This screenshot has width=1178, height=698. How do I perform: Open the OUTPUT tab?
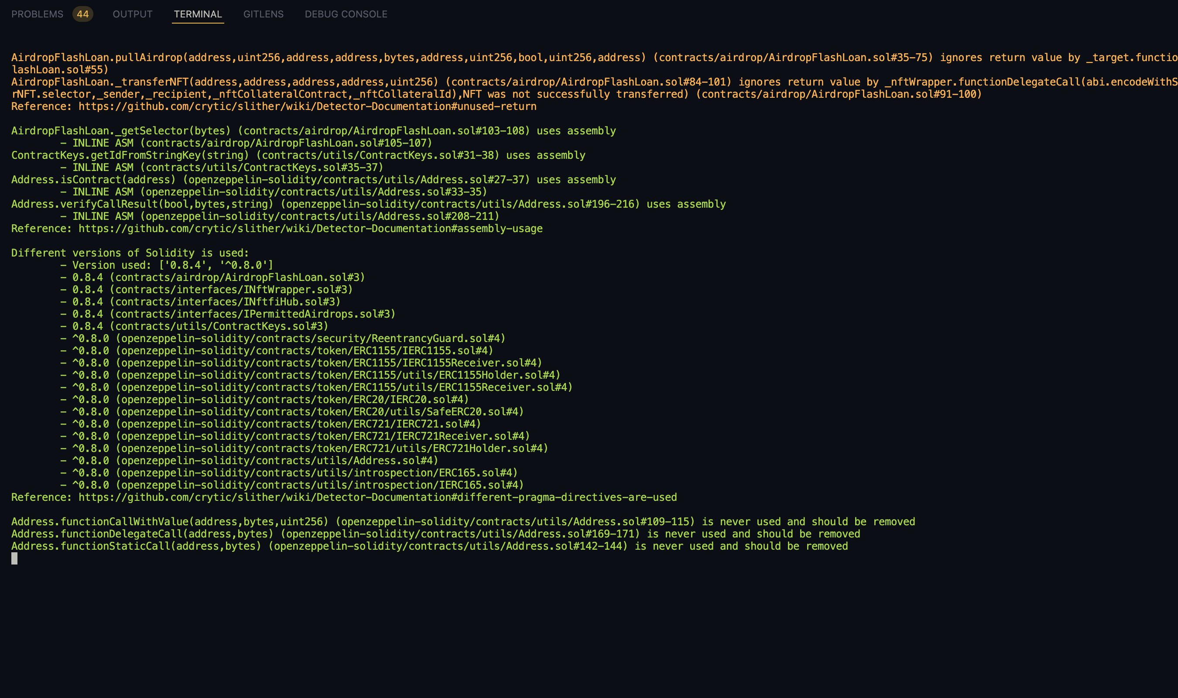[x=133, y=14]
